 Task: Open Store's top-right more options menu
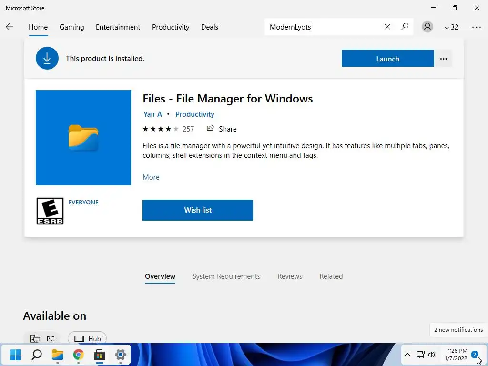point(476,27)
